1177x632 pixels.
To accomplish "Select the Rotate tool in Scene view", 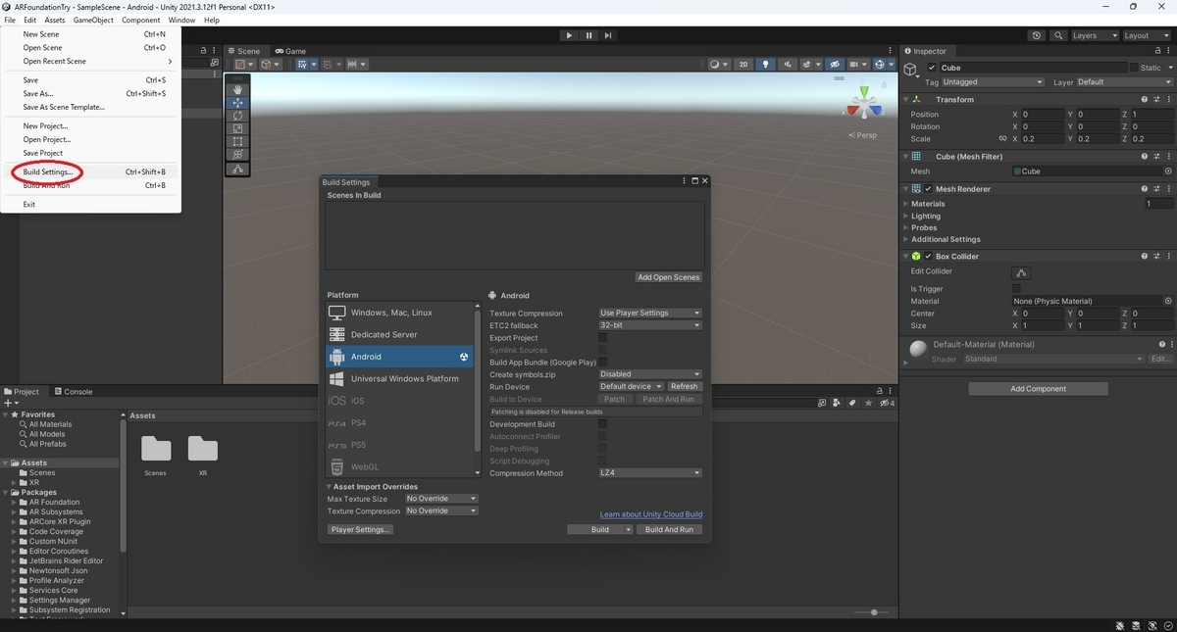I will tap(237, 116).
